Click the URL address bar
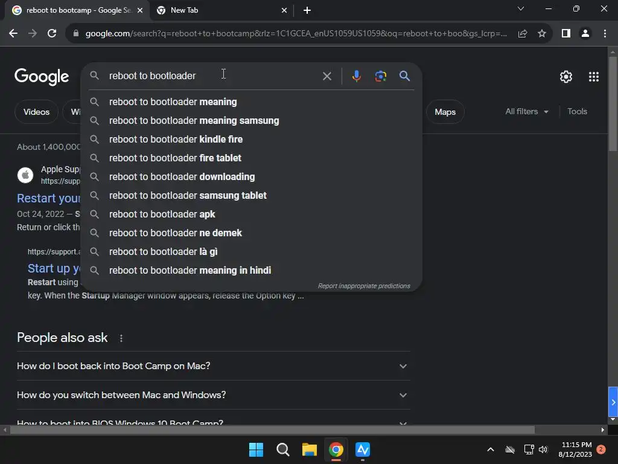This screenshot has height=464, width=618. click(296, 34)
